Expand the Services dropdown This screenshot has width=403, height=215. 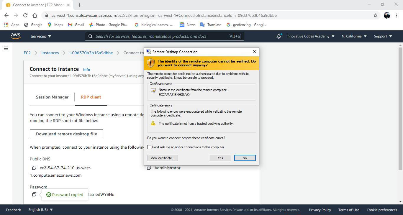pos(41,36)
